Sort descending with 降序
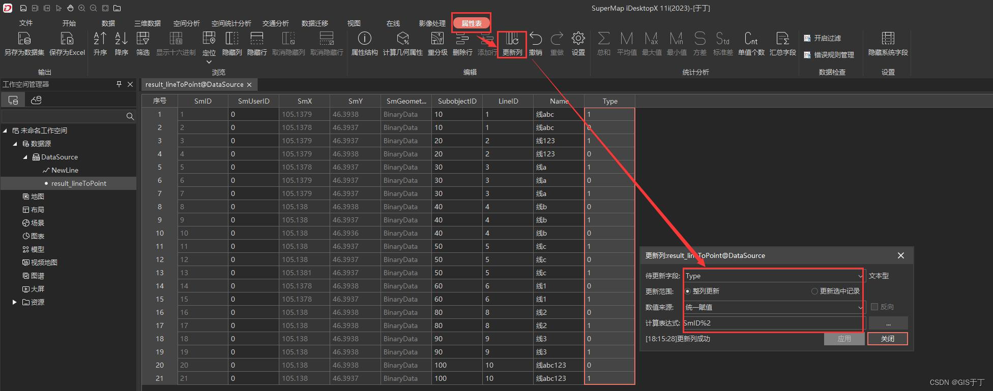The image size is (993, 391). [x=122, y=43]
